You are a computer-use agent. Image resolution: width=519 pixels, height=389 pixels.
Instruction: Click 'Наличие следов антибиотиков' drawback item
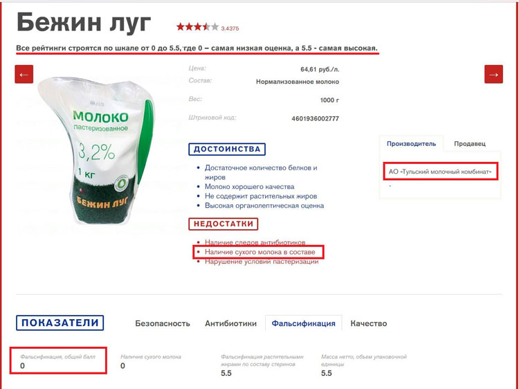coord(255,242)
